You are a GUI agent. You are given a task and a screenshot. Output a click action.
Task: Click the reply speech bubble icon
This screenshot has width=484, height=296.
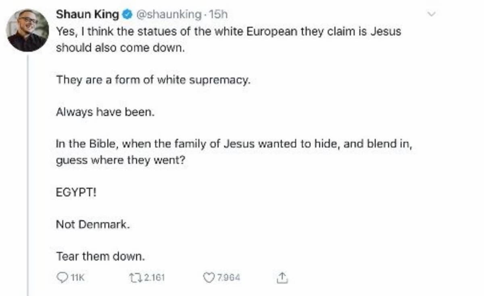point(63,277)
